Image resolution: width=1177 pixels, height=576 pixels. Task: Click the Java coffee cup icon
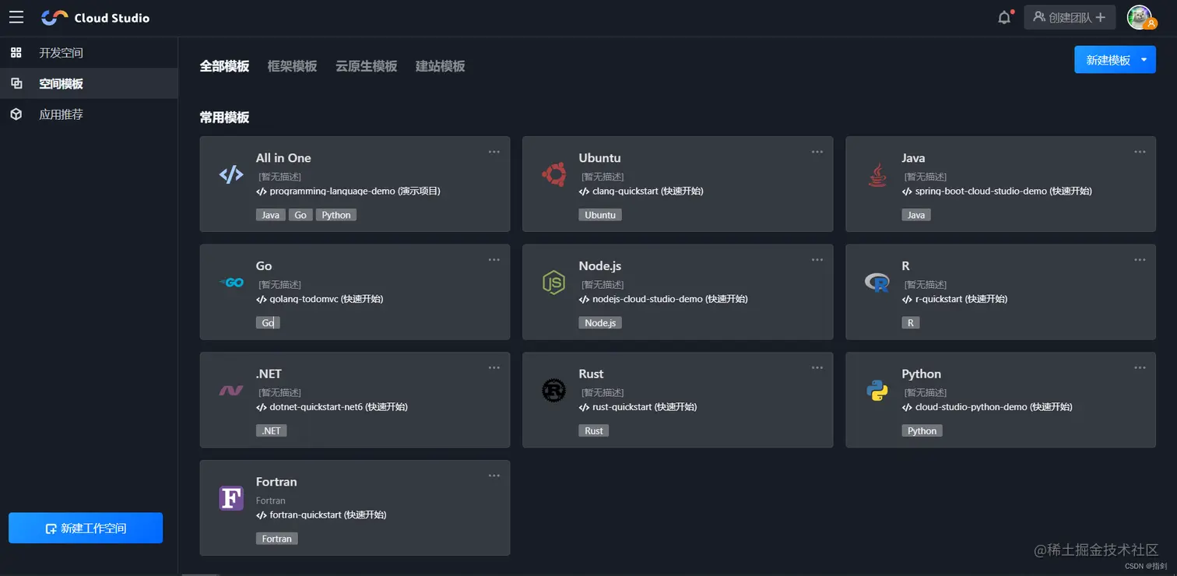click(x=877, y=174)
